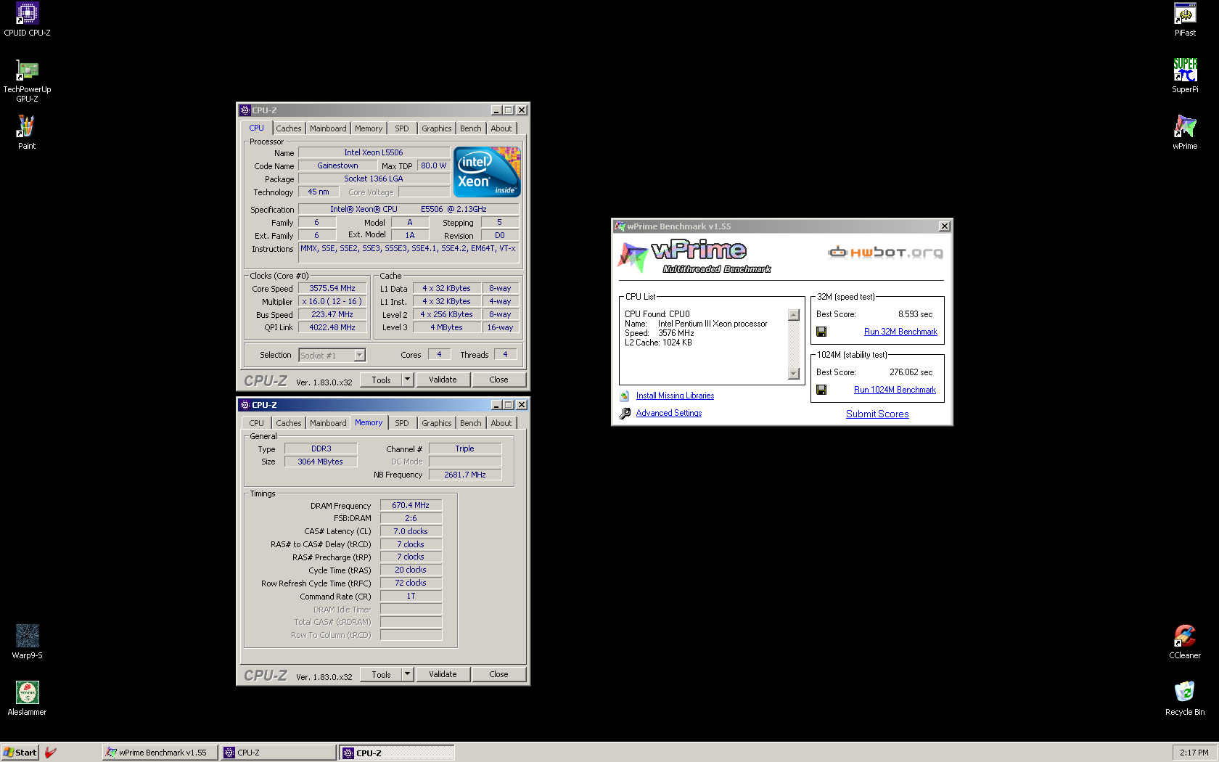Open Tools dropdown arrow in top CPU-Z window
Viewport: 1219px width, 762px height.
408,380
